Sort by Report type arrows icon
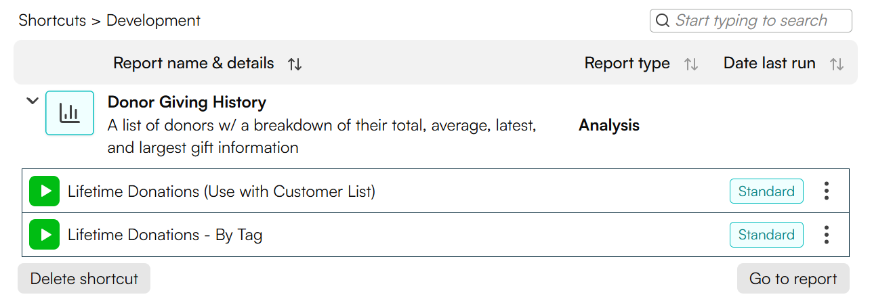The height and width of the screenshot is (301, 872). pos(690,64)
